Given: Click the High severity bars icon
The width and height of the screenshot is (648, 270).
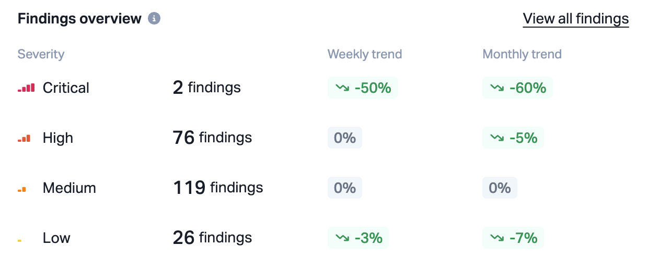Looking at the screenshot, I should coord(24,138).
